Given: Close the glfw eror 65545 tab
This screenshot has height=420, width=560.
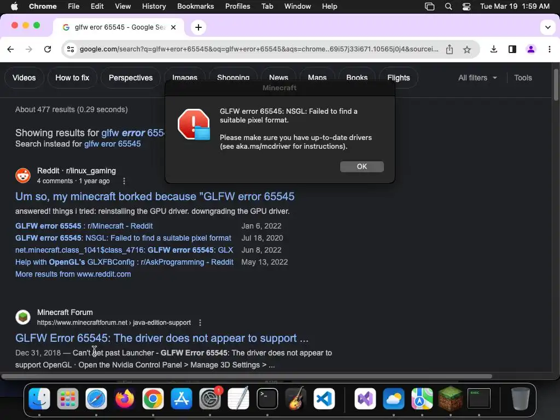Looking at the screenshot, I should 173,27.
